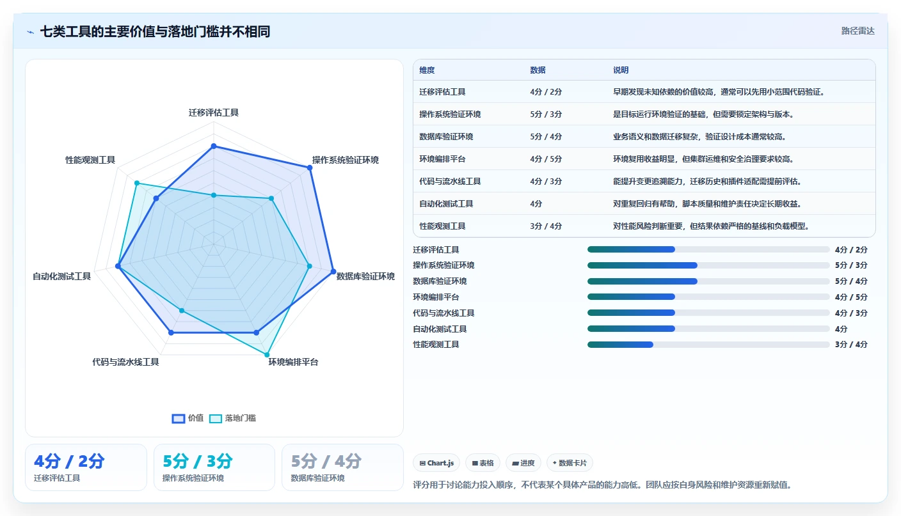Click table cell 5分 / 3分 for 操作系统验证环境
901x516 pixels.
[x=546, y=114]
